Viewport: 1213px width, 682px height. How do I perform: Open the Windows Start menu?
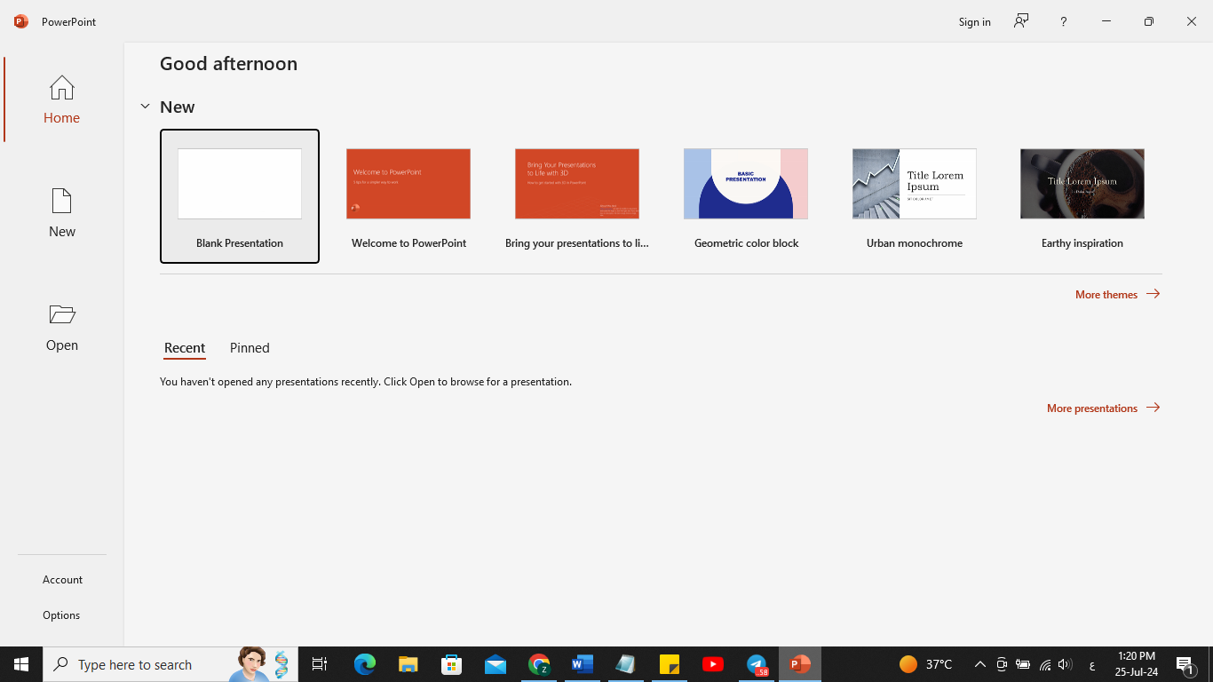click(21, 664)
